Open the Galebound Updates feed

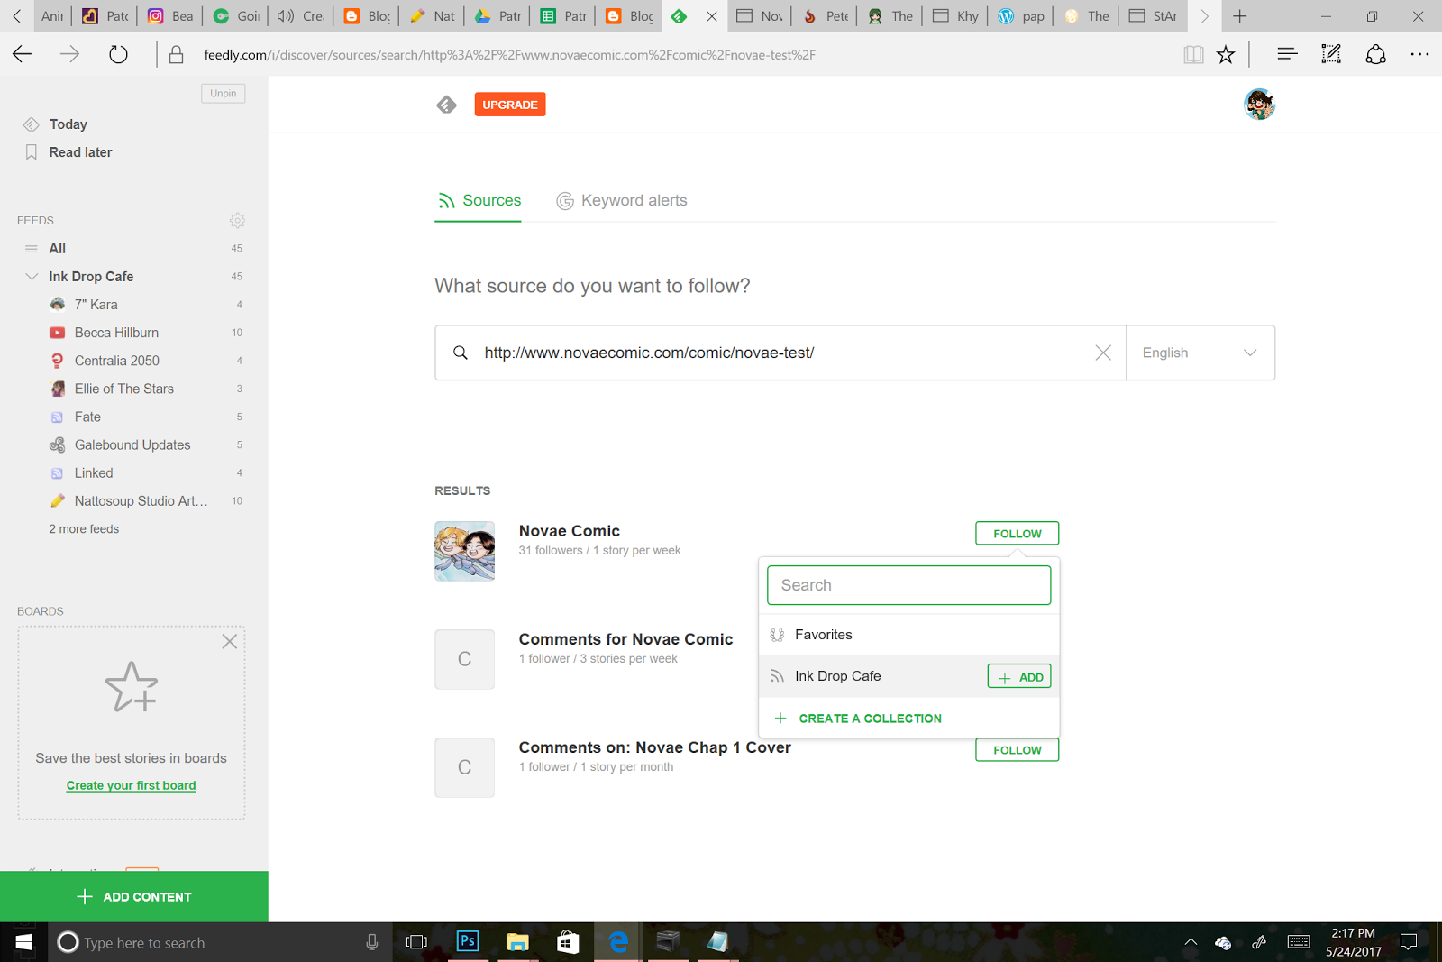132,444
